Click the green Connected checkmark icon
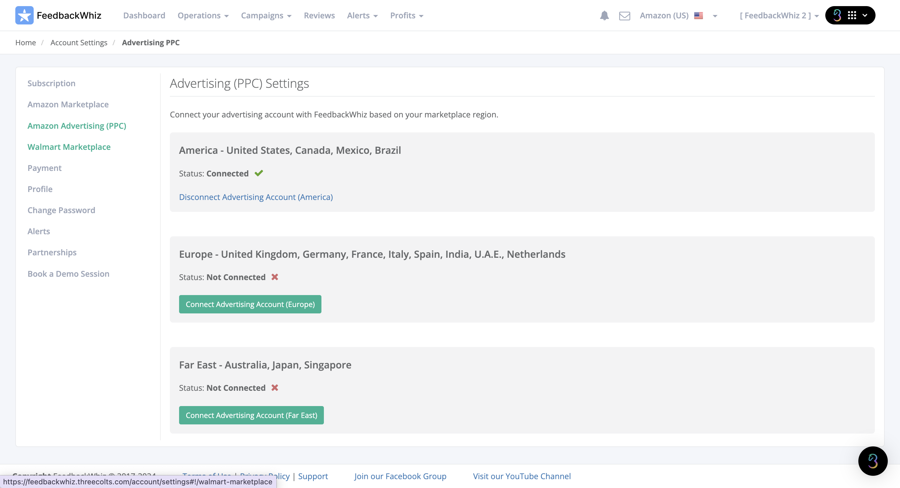 259,173
